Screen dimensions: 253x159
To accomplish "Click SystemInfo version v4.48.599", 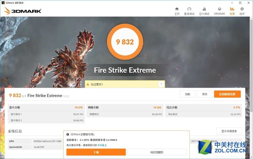I will tap(39, 147).
